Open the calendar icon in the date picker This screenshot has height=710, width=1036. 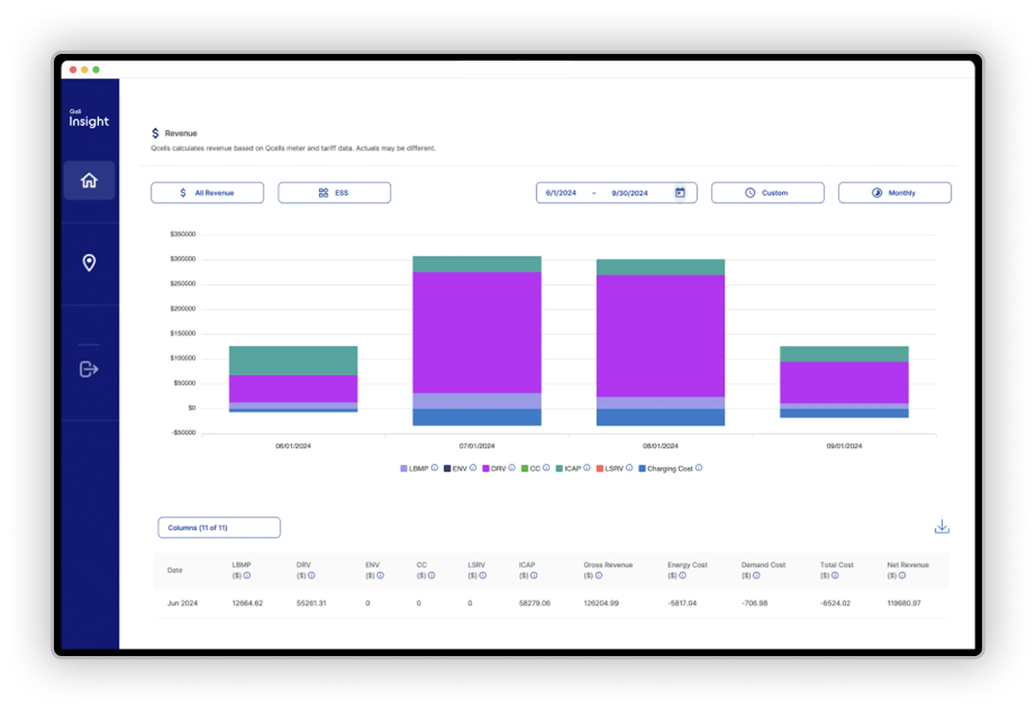click(x=680, y=192)
